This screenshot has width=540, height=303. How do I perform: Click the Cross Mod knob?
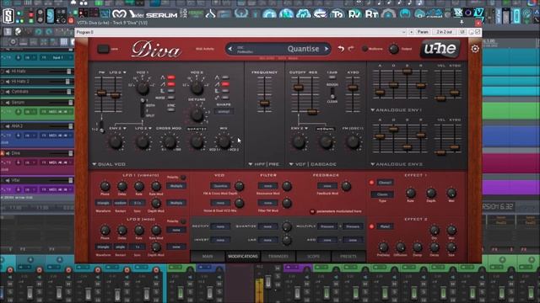(x=169, y=142)
